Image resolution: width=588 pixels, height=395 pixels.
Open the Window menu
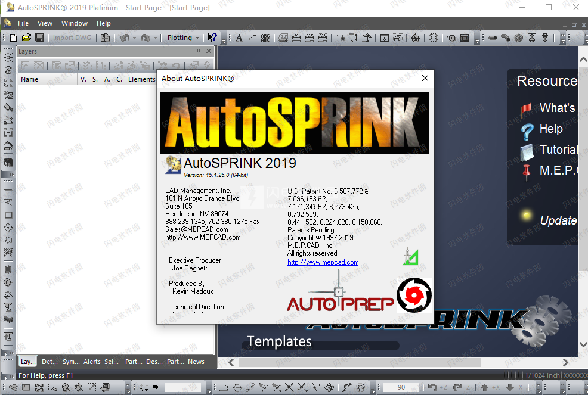coord(75,23)
